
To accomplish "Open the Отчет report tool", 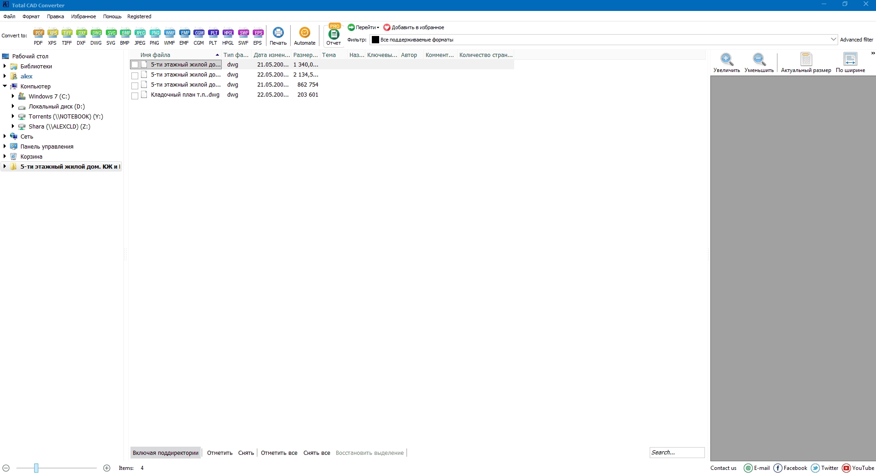I will pos(334,36).
